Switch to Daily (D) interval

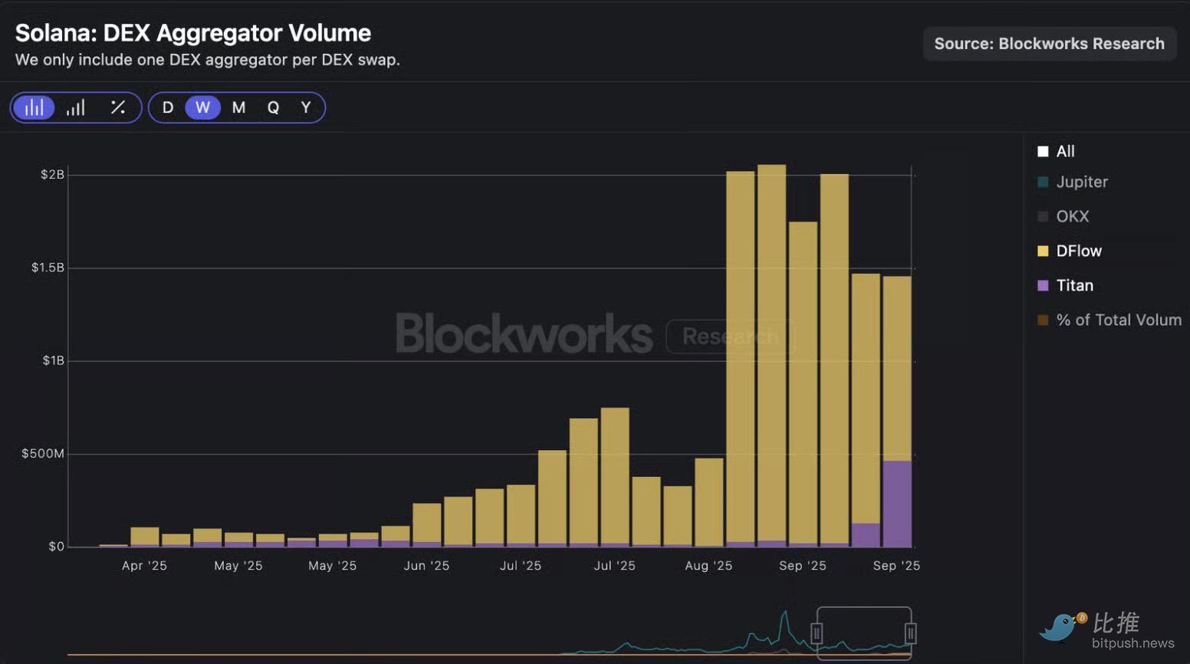(x=168, y=107)
